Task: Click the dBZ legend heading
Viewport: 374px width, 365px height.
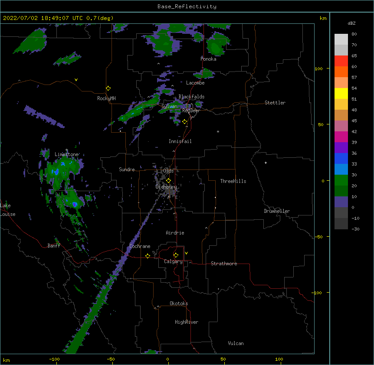Action: pyautogui.click(x=351, y=23)
